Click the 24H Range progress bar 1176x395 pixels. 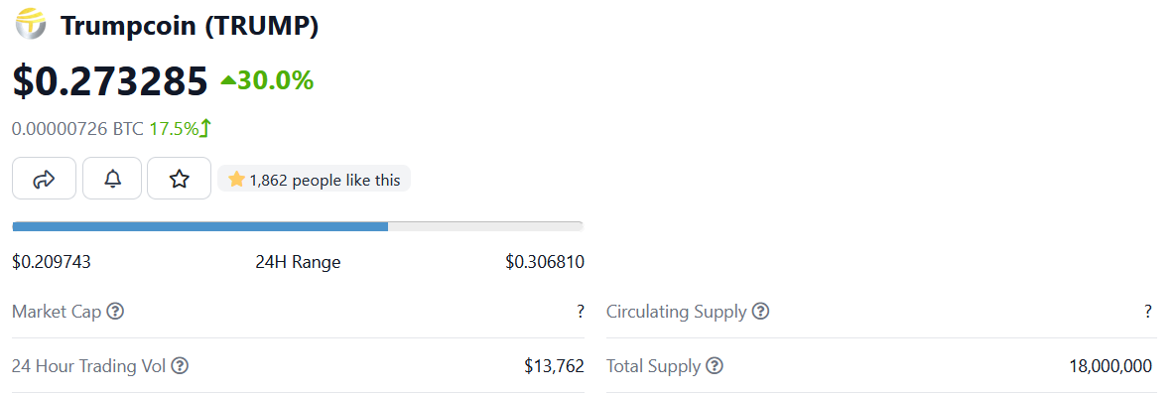pyautogui.click(x=298, y=226)
